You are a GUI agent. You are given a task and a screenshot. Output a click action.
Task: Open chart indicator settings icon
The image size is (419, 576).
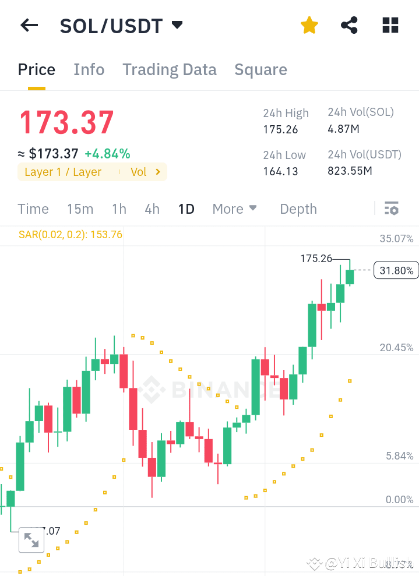(392, 208)
